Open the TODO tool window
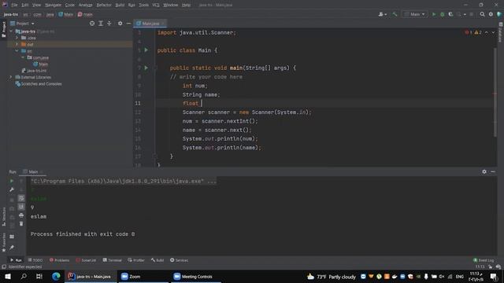 click(35, 260)
